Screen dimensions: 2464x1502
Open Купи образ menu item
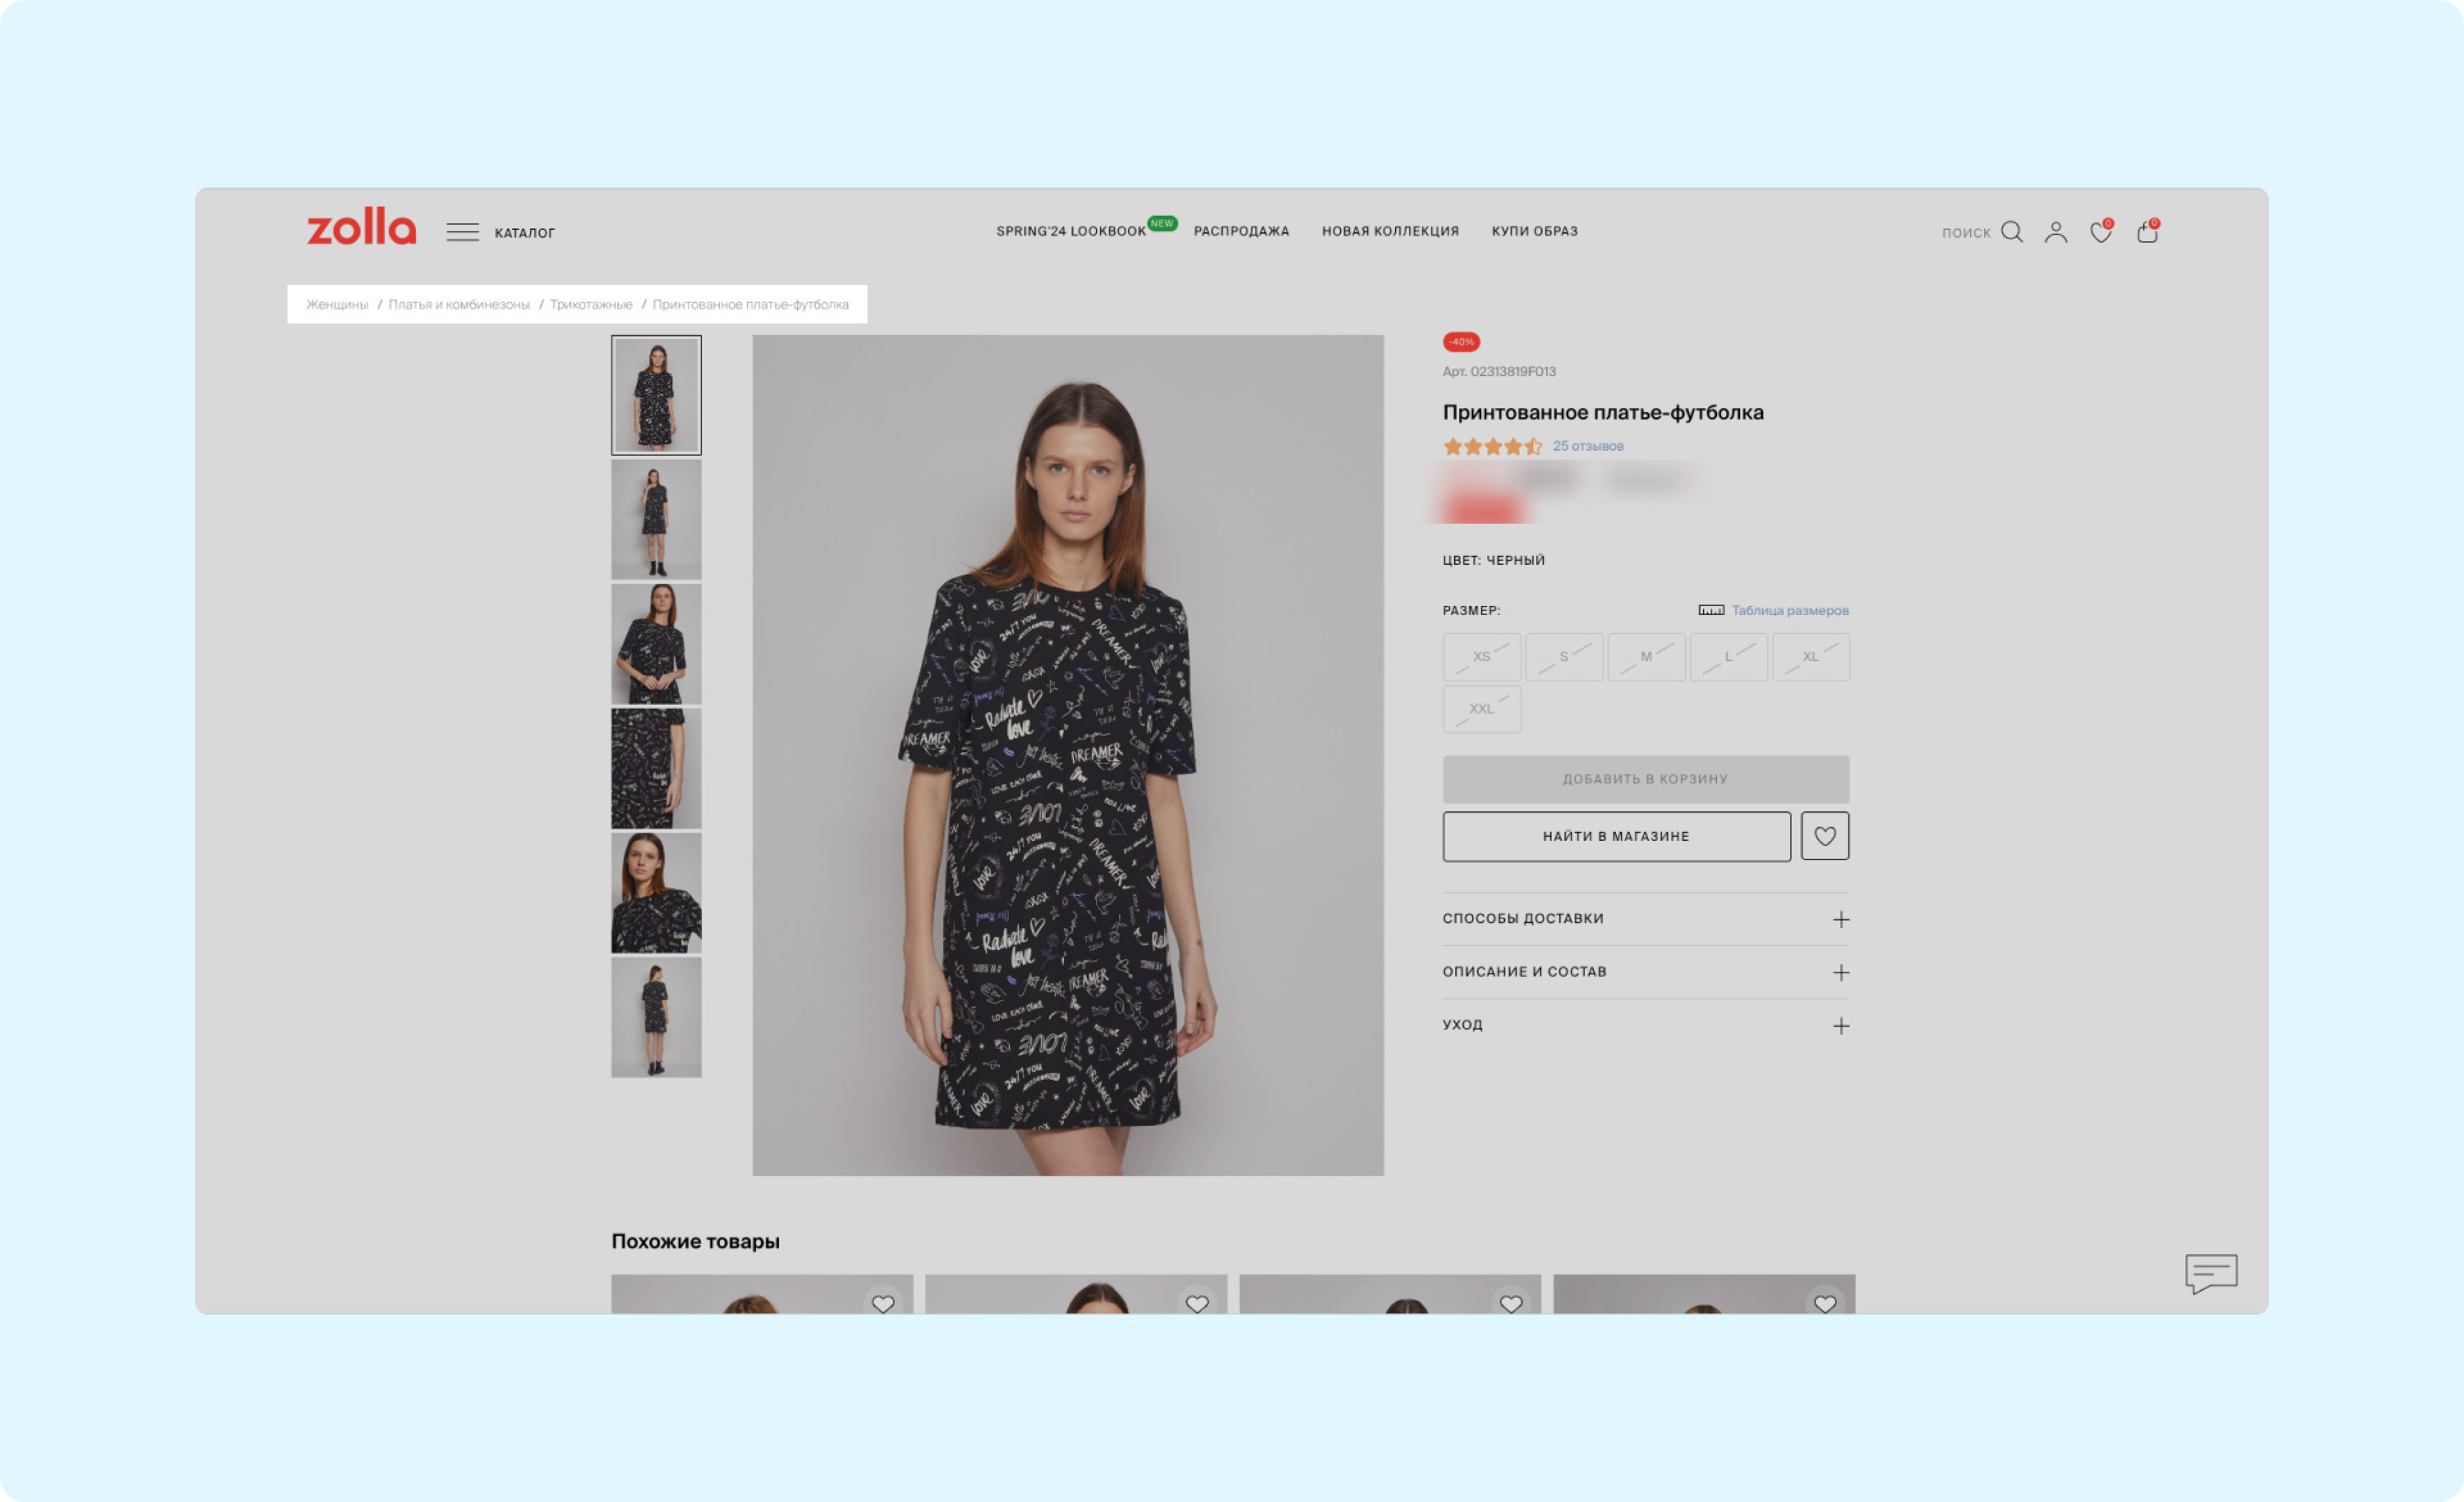[x=1534, y=231]
